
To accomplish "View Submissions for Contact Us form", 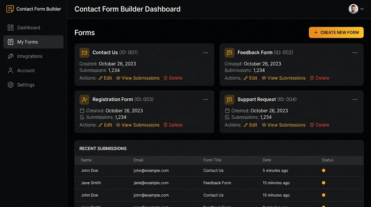I will tap(138, 78).
